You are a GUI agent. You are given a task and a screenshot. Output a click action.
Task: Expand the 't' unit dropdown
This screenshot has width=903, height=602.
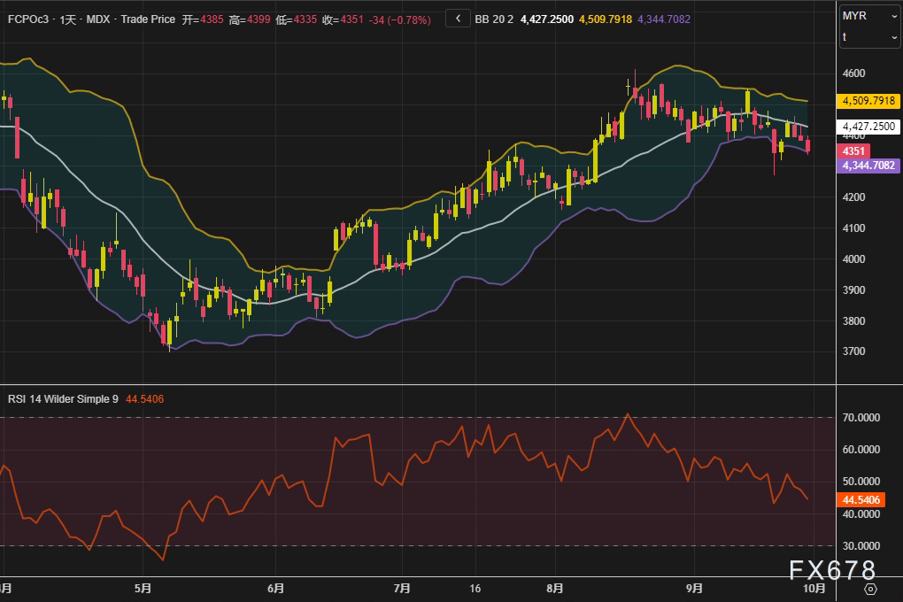coord(868,37)
